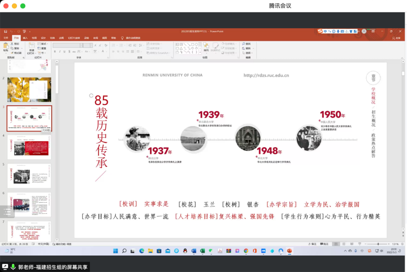Decrease the font size

click(x=100, y=45)
